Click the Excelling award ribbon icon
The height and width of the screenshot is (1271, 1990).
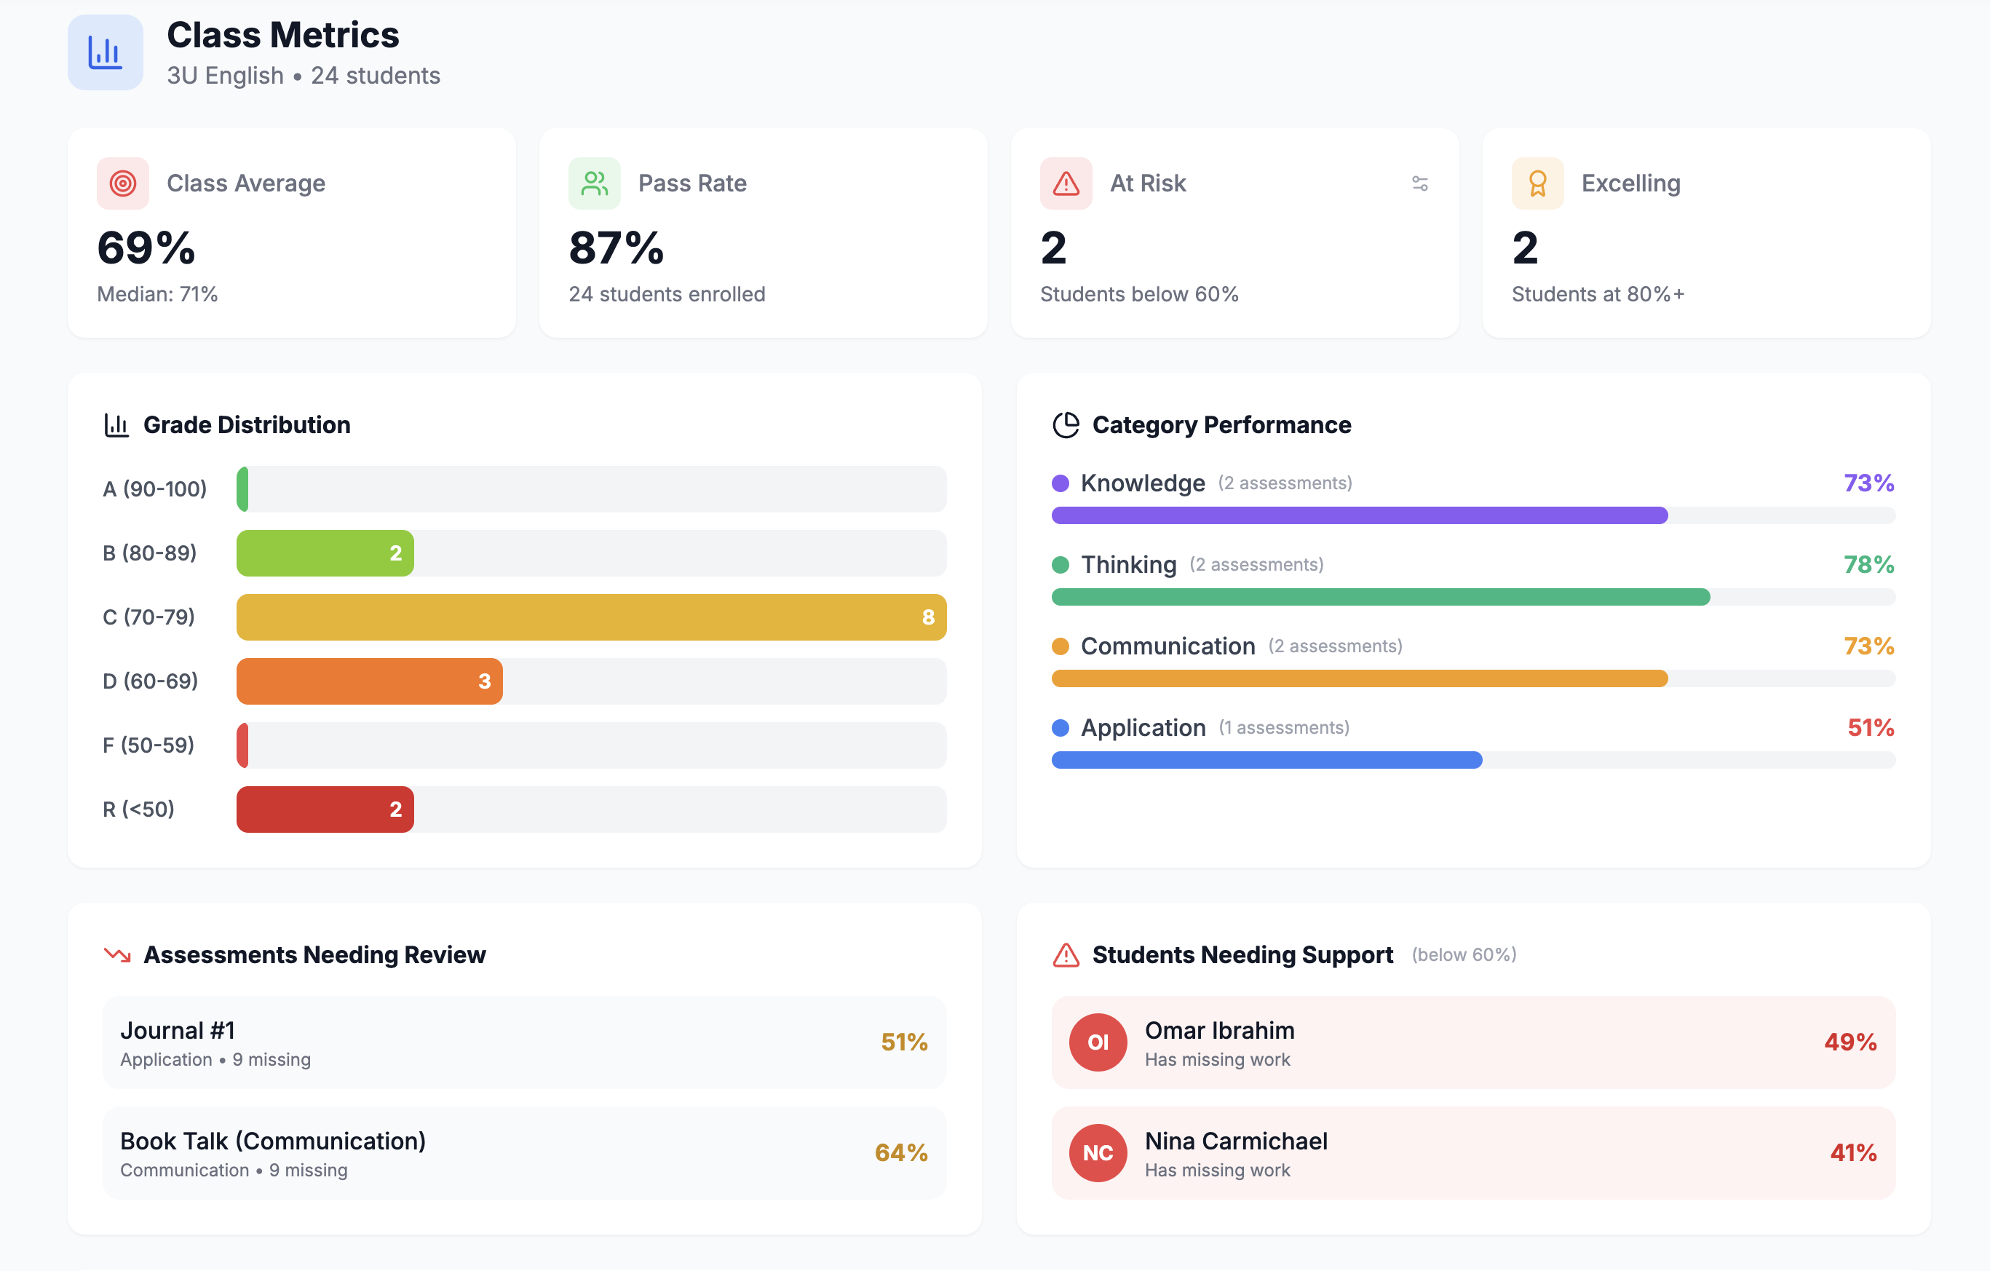[1537, 183]
